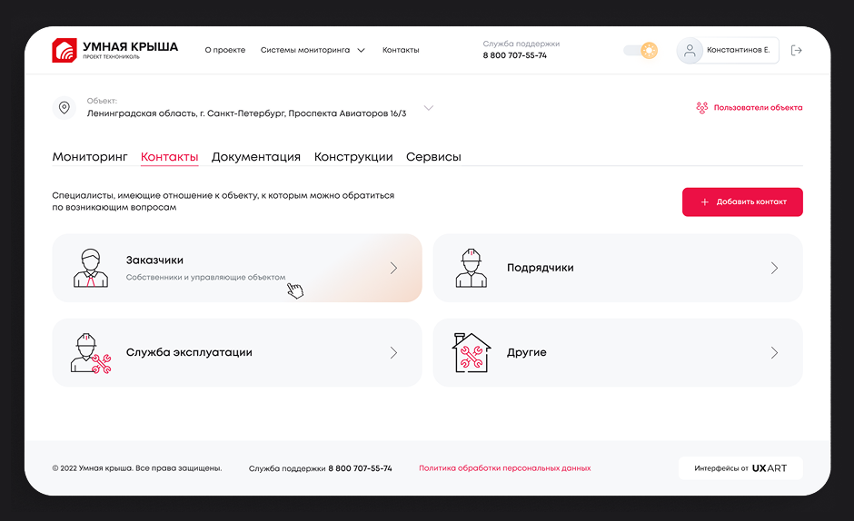854x521 pixels.
Task: Open the object address dropdown chevron
Action: coord(429,108)
